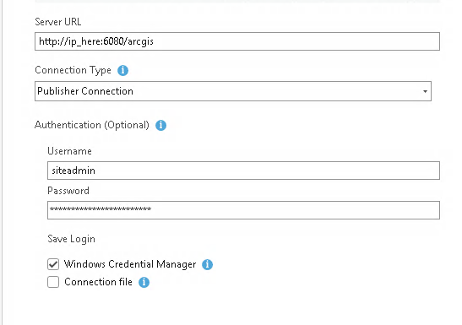This screenshot has width=462, height=325.
Task: Click the Windows Credential Manager info icon
Action: point(207,264)
